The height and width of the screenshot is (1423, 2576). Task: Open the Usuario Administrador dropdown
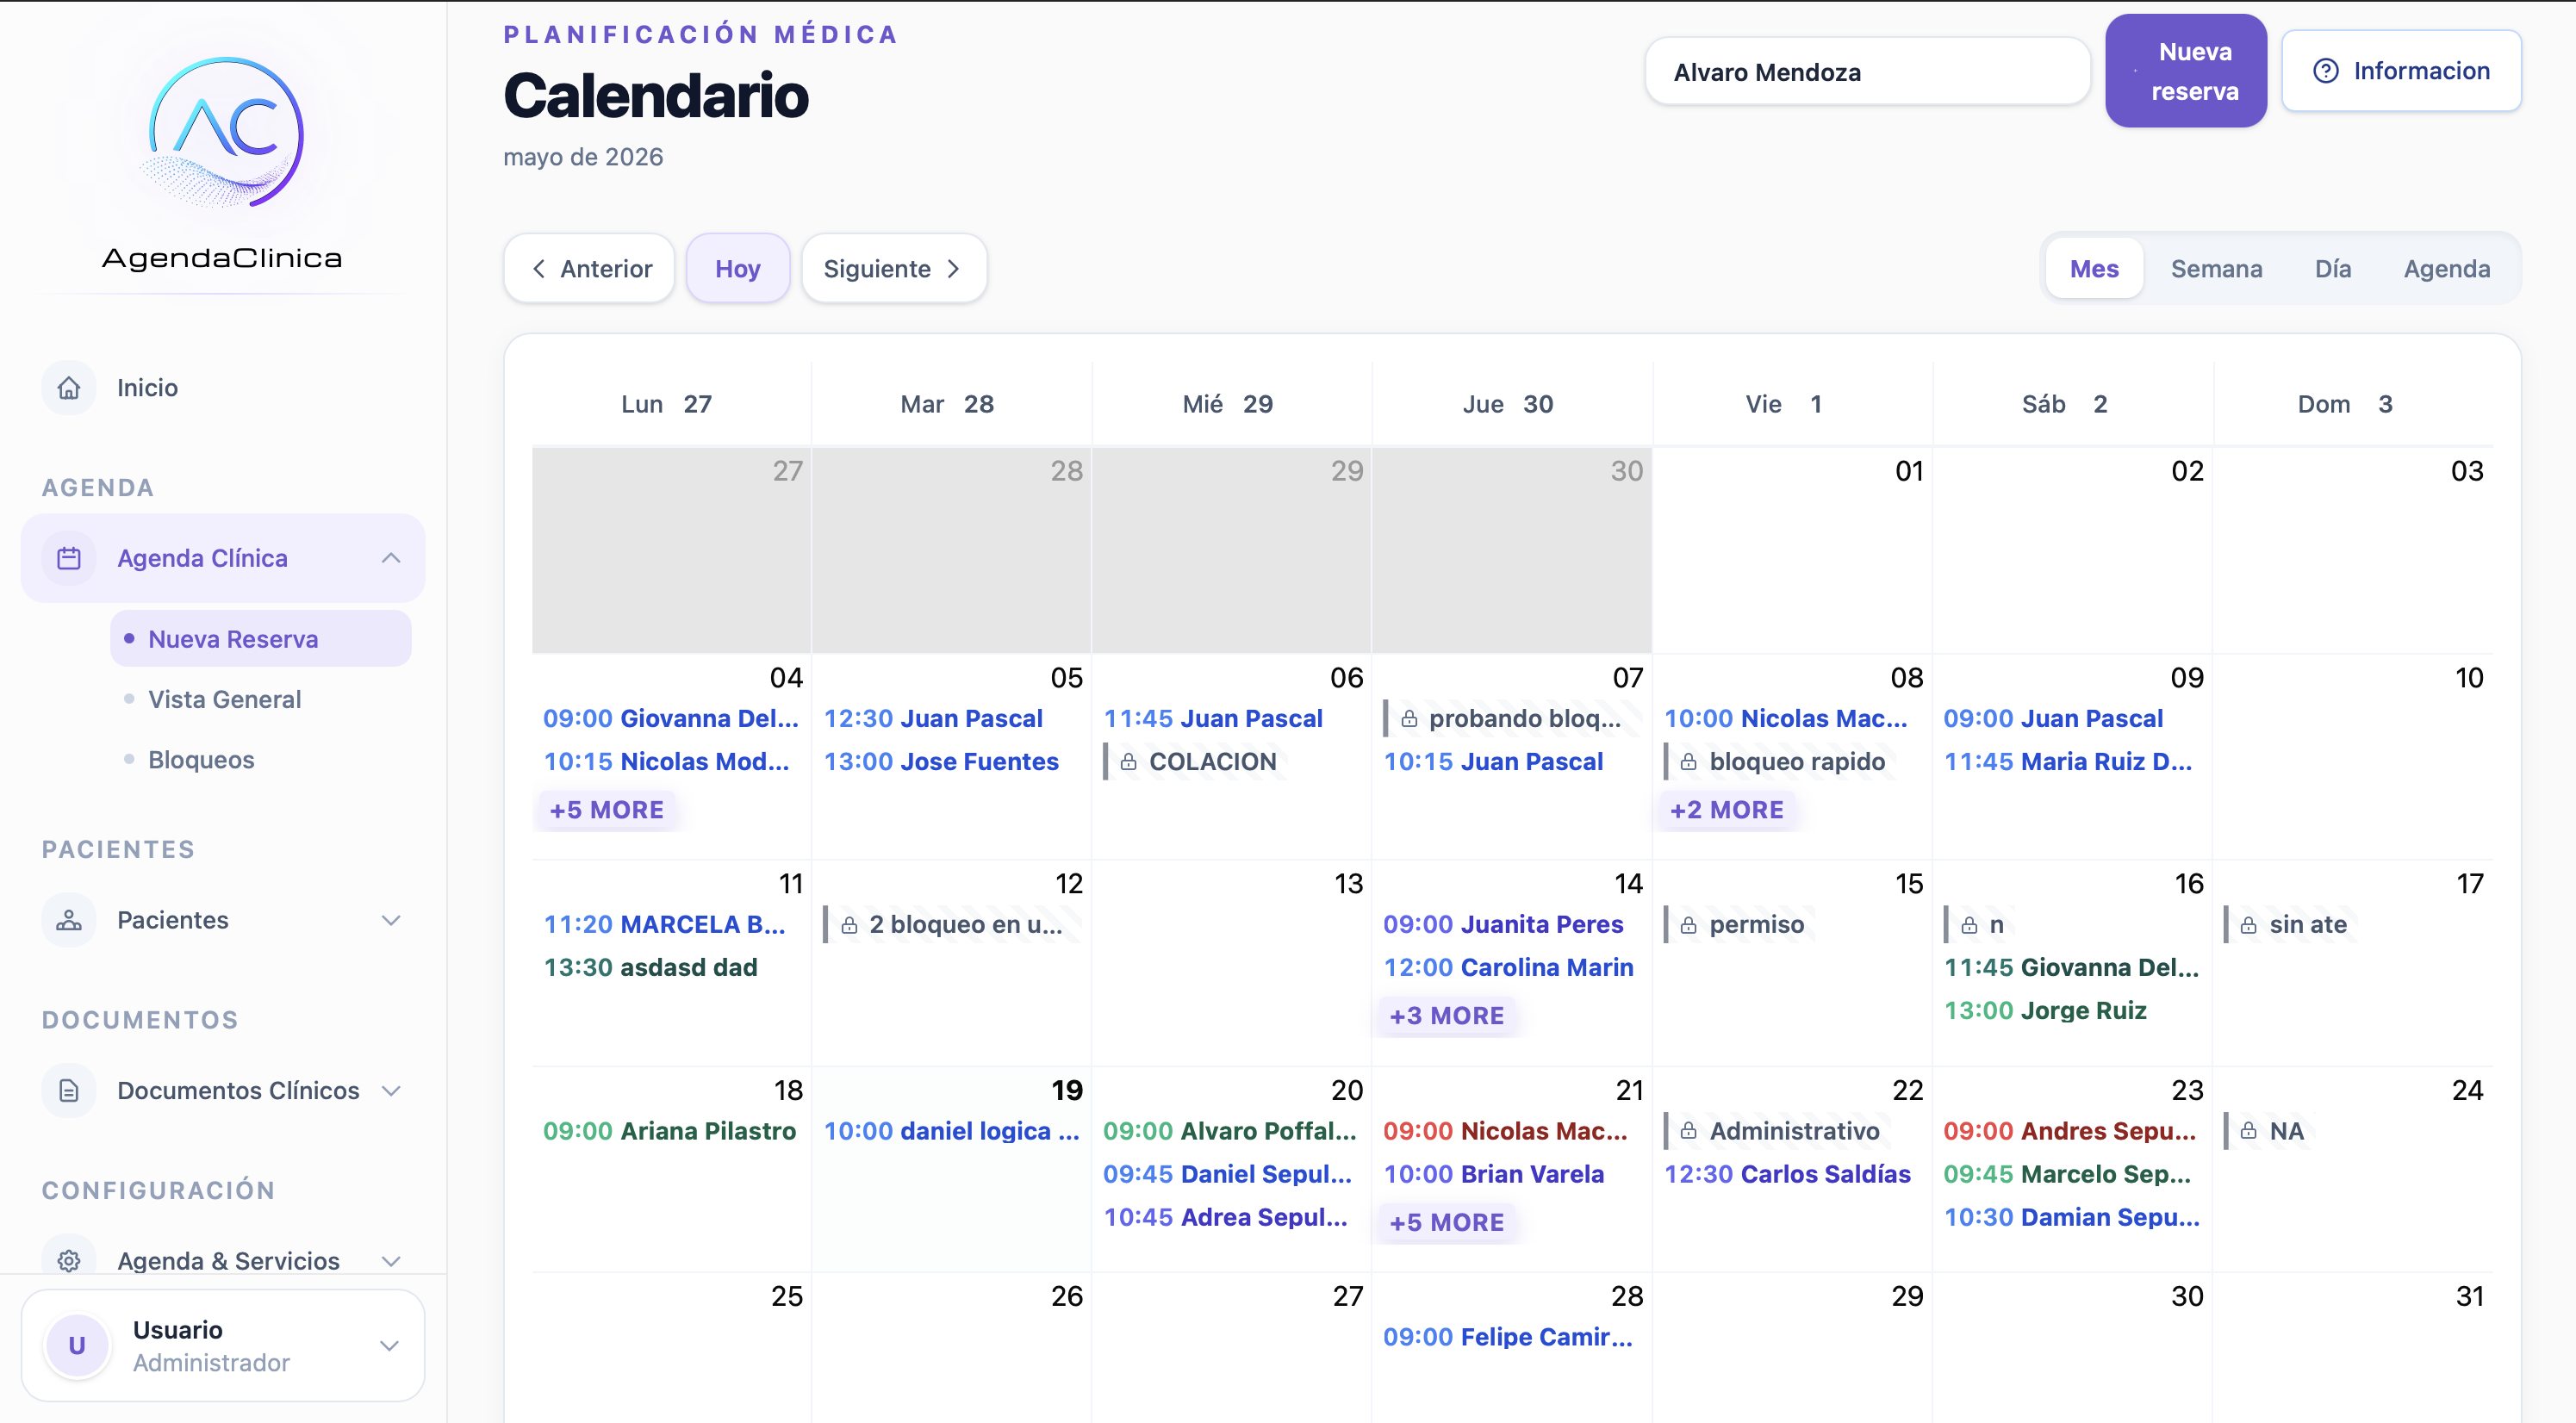coord(390,1345)
